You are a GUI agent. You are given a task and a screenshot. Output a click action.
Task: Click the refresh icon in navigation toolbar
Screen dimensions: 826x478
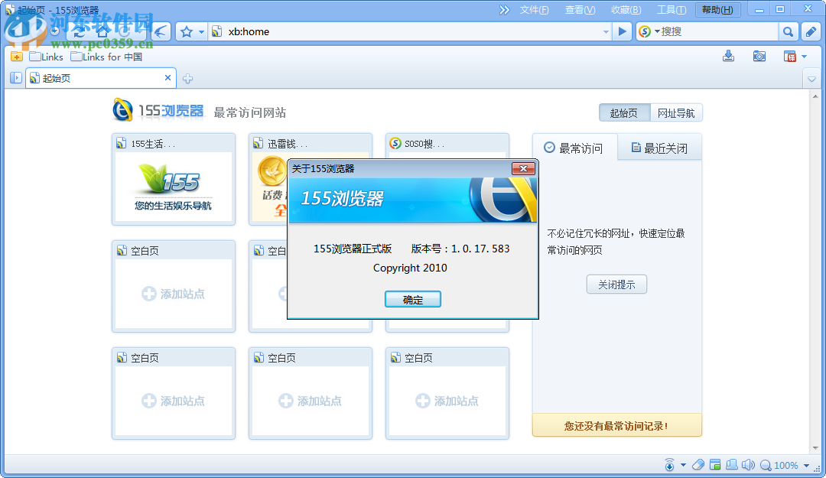(80, 31)
